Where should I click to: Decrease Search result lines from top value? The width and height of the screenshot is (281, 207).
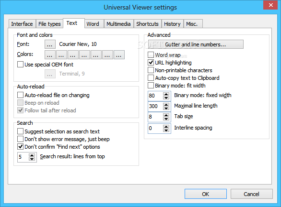[32, 159]
